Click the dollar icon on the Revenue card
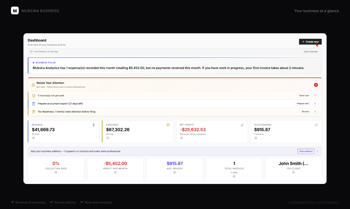Screen dimensions: 350x209 [93, 125]
